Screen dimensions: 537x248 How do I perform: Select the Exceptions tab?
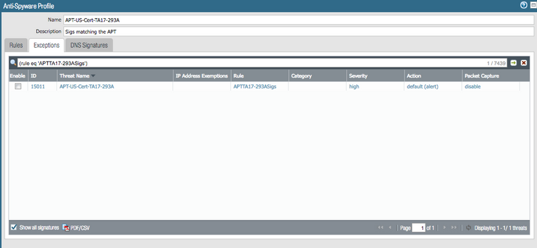tap(46, 45)
